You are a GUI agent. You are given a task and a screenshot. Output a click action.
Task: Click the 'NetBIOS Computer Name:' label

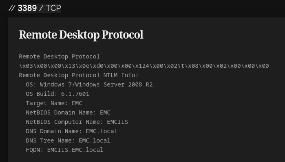pyautogui.click(x=64, y=122)
